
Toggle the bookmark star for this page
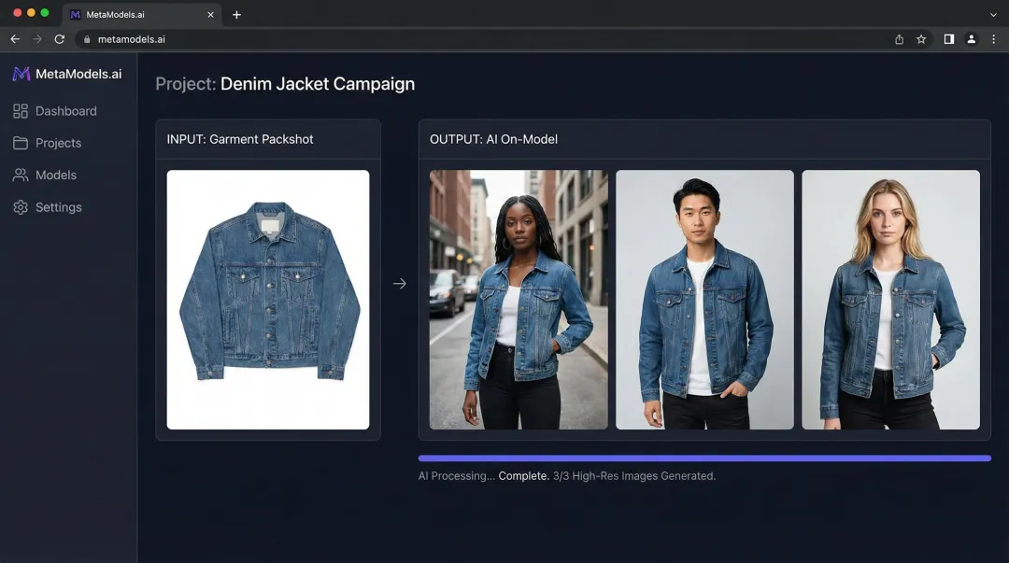point(921,39)
